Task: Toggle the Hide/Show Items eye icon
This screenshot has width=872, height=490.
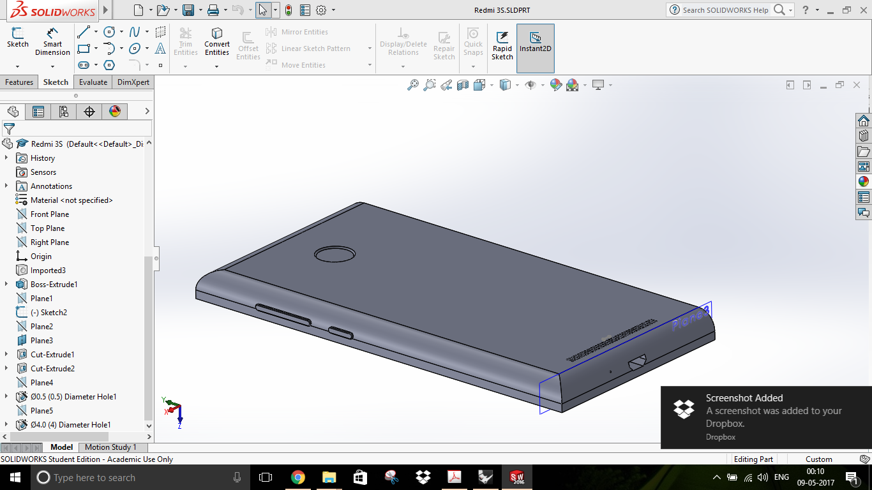Action: pos(530,85)
